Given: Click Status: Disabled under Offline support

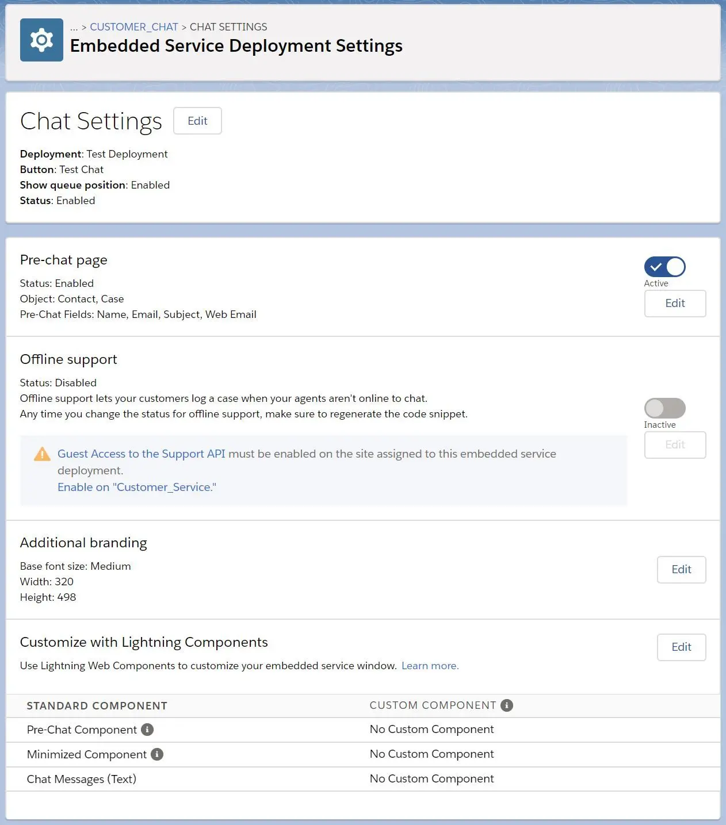Looking at the screenshot, I should (x=58, y=383).
